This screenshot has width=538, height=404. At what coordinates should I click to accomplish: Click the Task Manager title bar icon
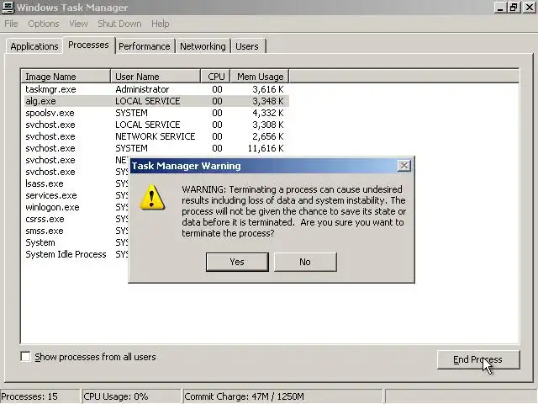point(8,8)
